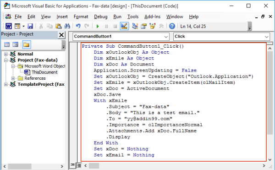Click the View Microsoft Word icon
275x170 pixels.
pyautogui.click(x=9, y=26)
